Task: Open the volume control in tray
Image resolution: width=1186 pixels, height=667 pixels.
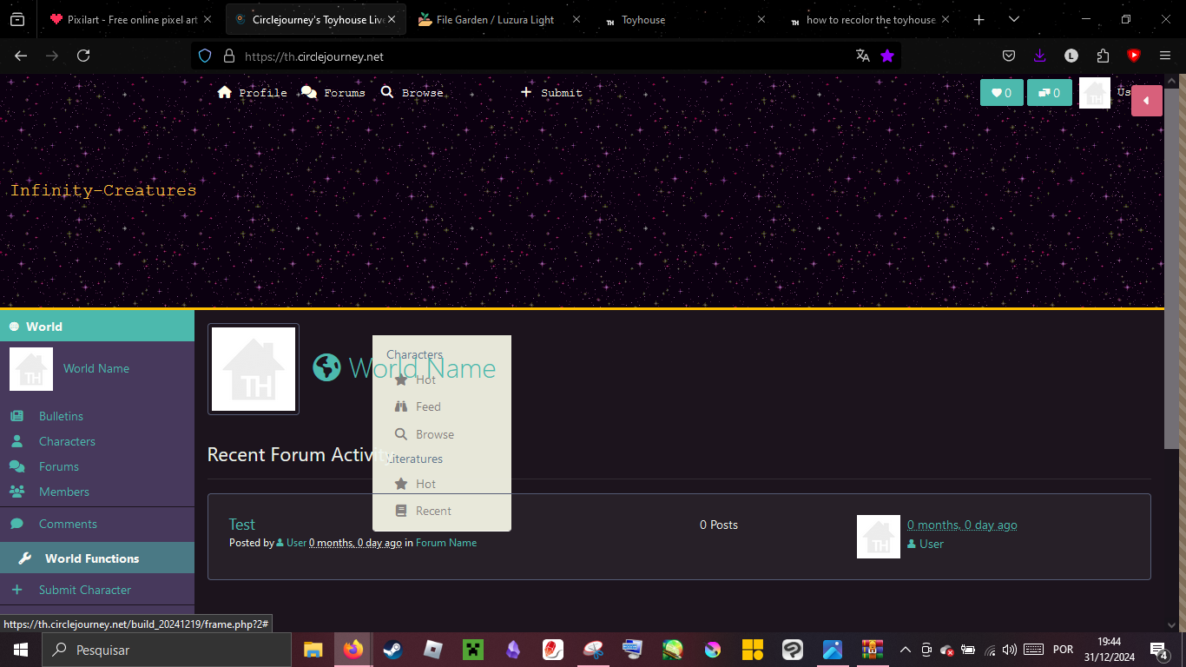Action: 1009,650
